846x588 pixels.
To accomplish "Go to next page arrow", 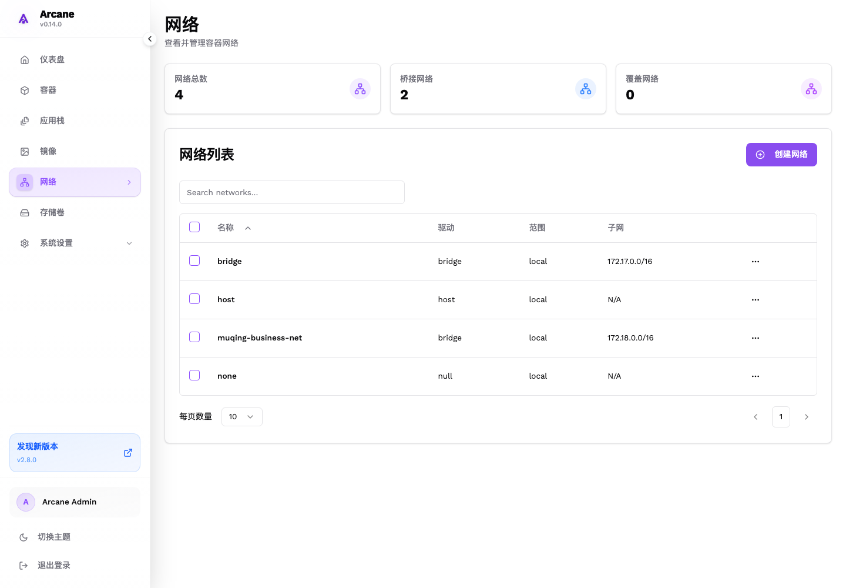I will 807,417.
